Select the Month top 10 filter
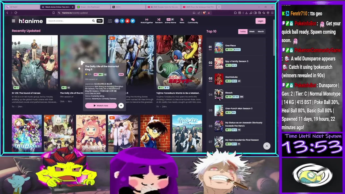 pos(261,32)
